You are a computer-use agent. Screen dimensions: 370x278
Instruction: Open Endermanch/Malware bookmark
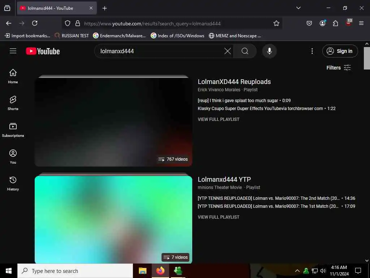(x=119, y=36)
